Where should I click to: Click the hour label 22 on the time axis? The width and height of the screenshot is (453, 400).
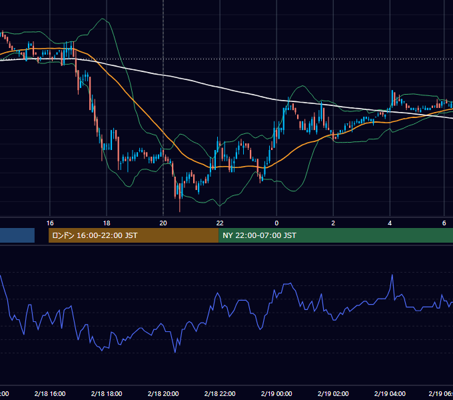(x=220, y=223)
